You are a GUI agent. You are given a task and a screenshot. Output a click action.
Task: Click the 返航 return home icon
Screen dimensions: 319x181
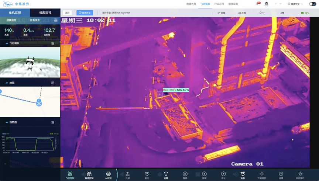(243, 175)
